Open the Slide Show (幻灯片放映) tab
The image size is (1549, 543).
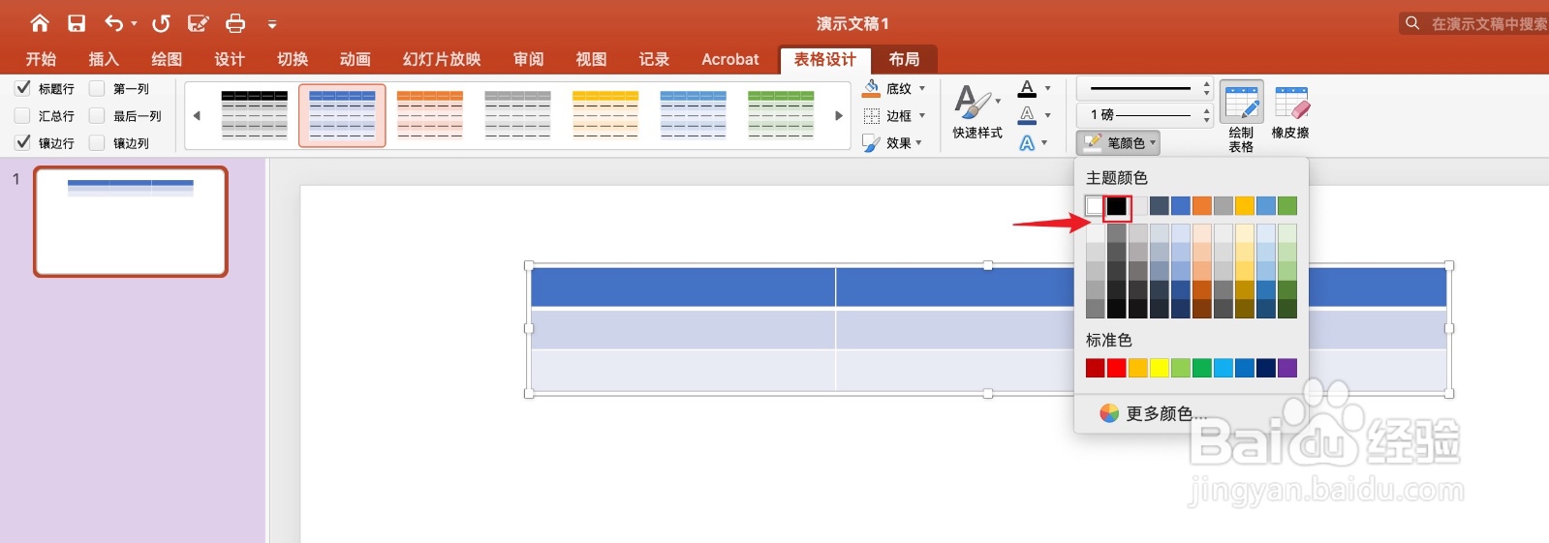pyautogui.click(x=442, y=59)
